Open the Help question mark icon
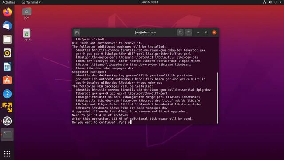 7,94
